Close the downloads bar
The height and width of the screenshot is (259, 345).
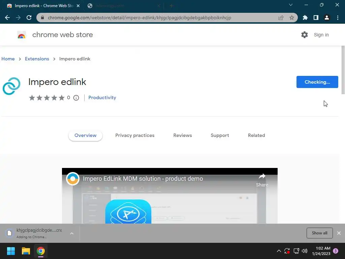pos(339,233)
